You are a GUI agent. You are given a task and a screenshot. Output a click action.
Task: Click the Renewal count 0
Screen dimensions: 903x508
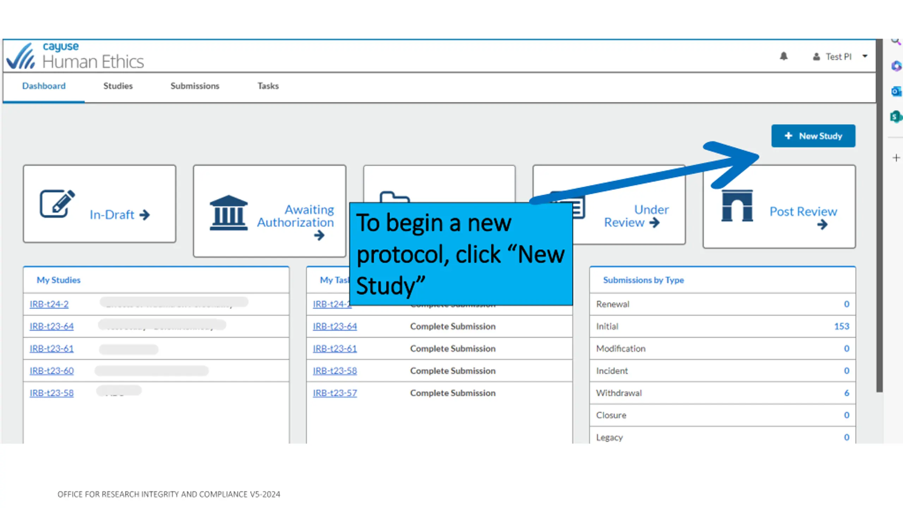847,304
